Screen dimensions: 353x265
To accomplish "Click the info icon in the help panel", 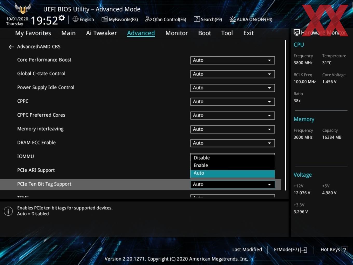I will click(8, 211).
